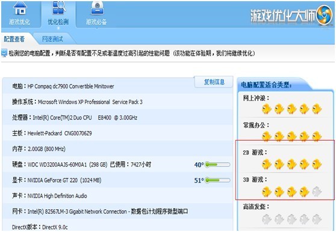The width and height of the screenshot is (336, 232).
Task: Click the 3D 游戏 rating label
Action: click(255, 180)
